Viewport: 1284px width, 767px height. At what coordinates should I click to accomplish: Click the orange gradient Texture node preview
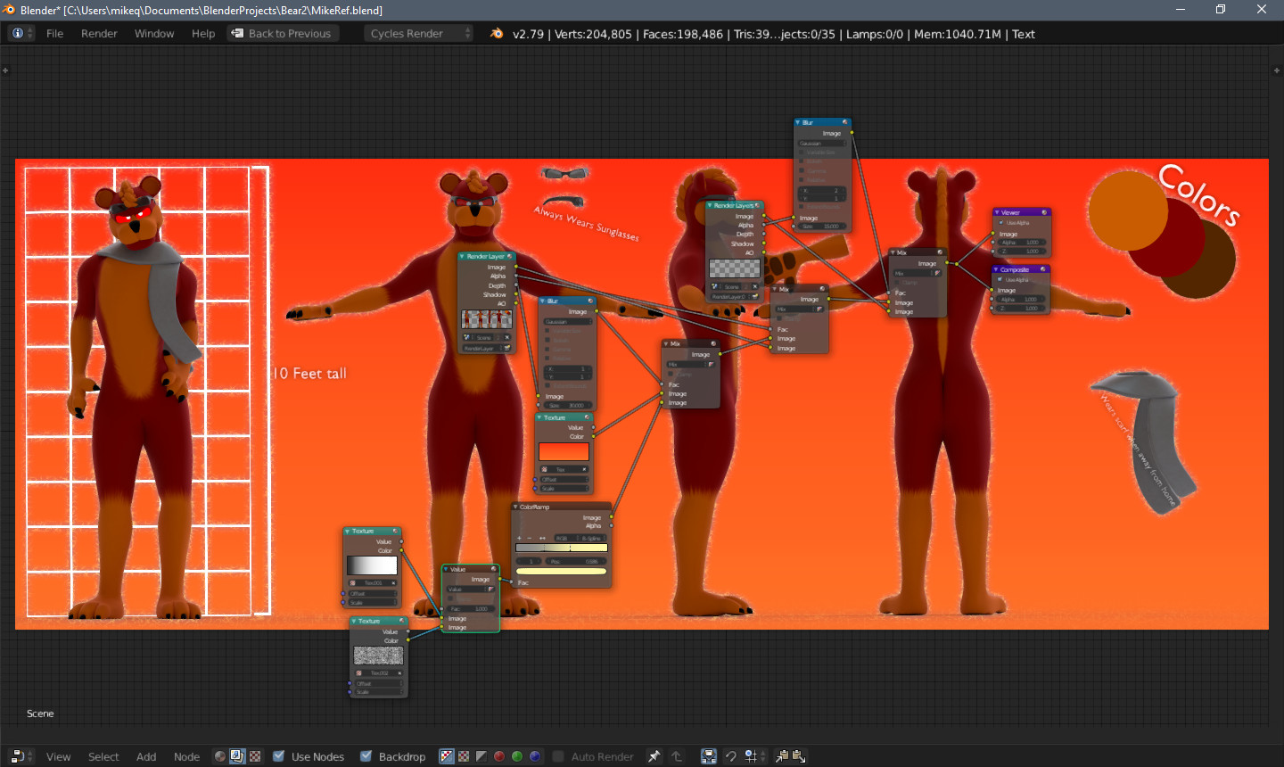[564, 452]
